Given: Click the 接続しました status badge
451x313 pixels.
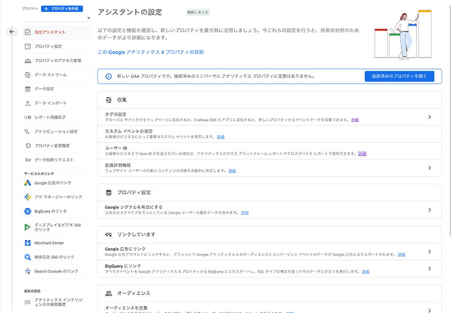Looking at the screenshot, I should point(198,12).
